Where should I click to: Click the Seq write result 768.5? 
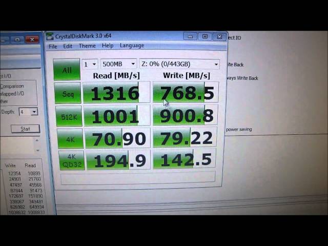pyautogui.click(x=186, y=92)
